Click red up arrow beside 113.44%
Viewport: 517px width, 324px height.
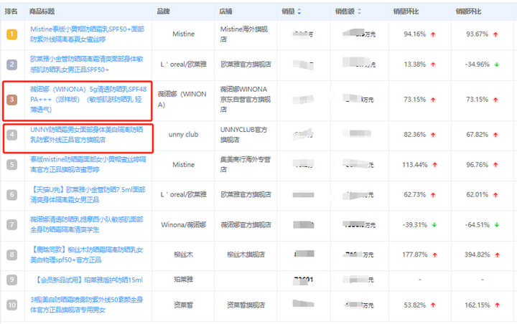pyautogui.click(x=435, y=165)
